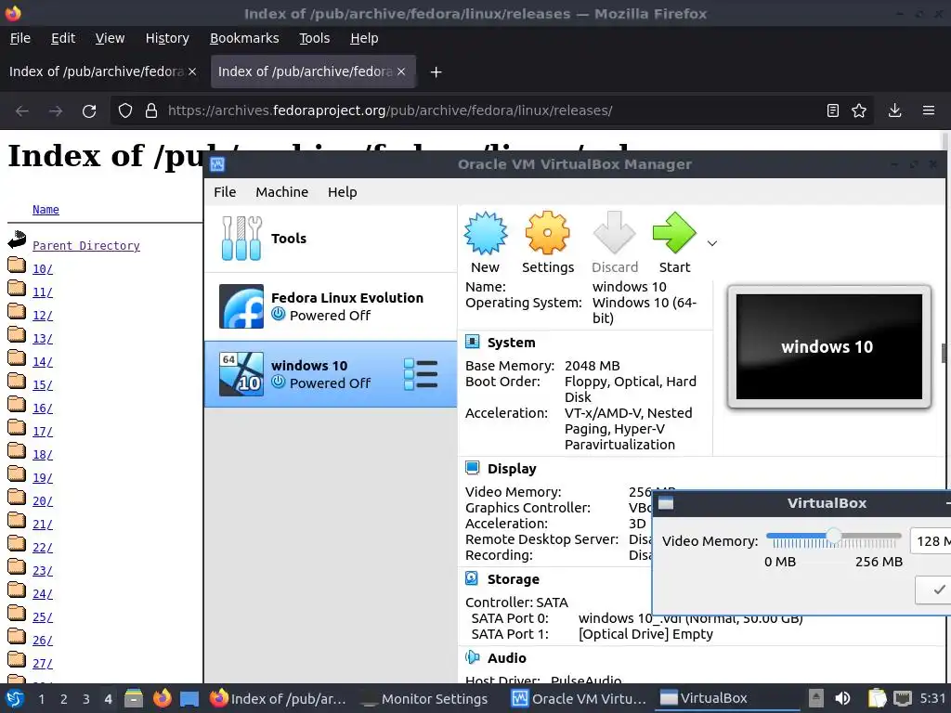Open Firefox Bookmarks menu
Viewport: 951px width, 713px height.
point(244,38)
